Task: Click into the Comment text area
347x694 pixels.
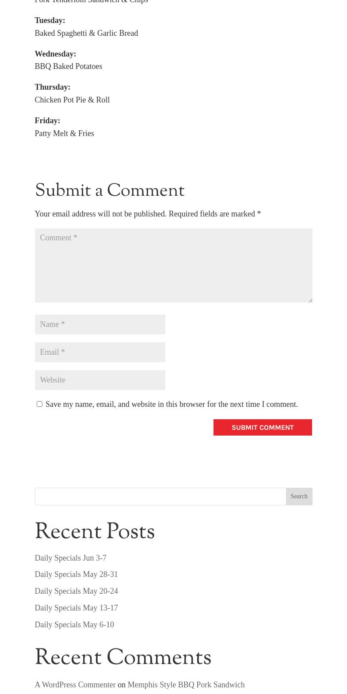Action: (173, 265)
